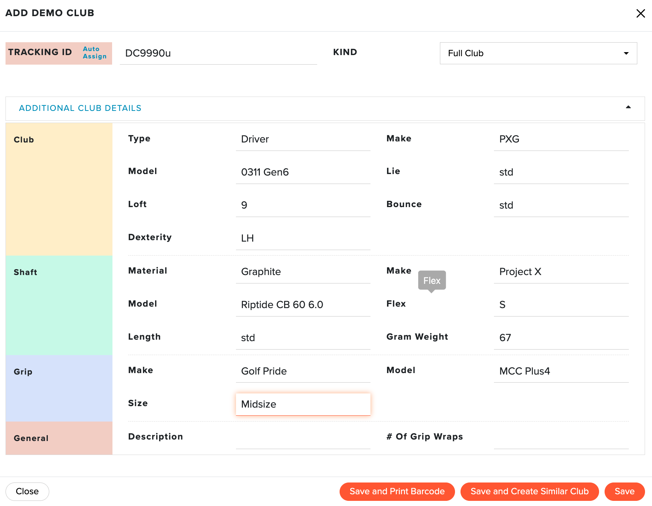
Task: Click the Bounce label
Action: 404,204
